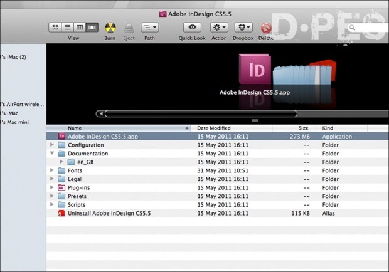
Task: Select the Plug-Ins row name
Action: tap(79, 188)
